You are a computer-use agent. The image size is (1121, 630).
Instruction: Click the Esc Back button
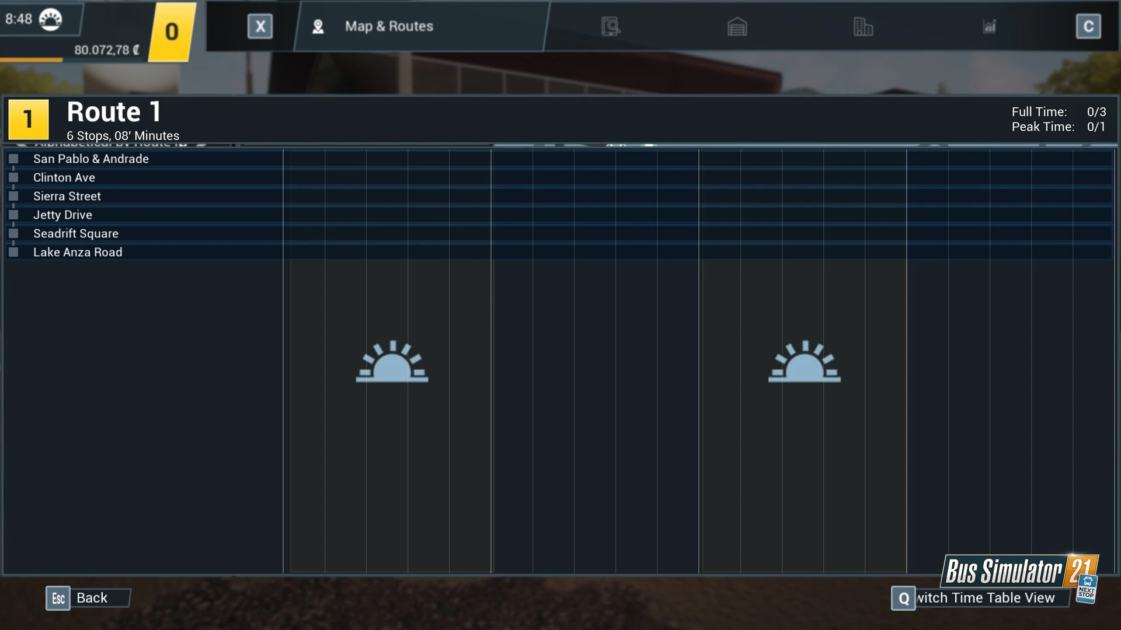88,598
